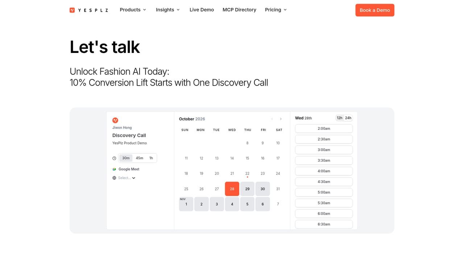Click Book a Demo button
Screen dimensions: 464x261
375,10
